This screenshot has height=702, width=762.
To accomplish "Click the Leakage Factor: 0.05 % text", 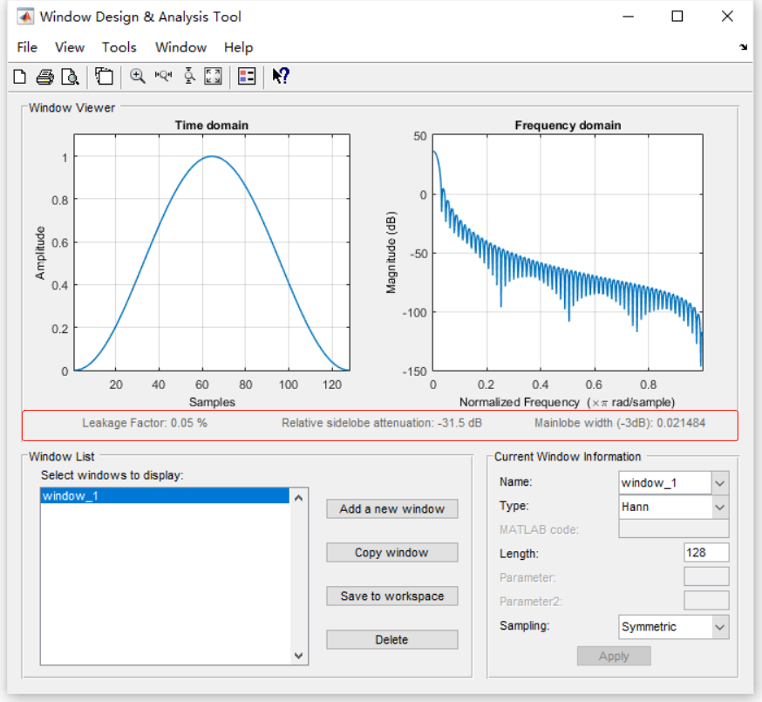I will click(145, 423).
